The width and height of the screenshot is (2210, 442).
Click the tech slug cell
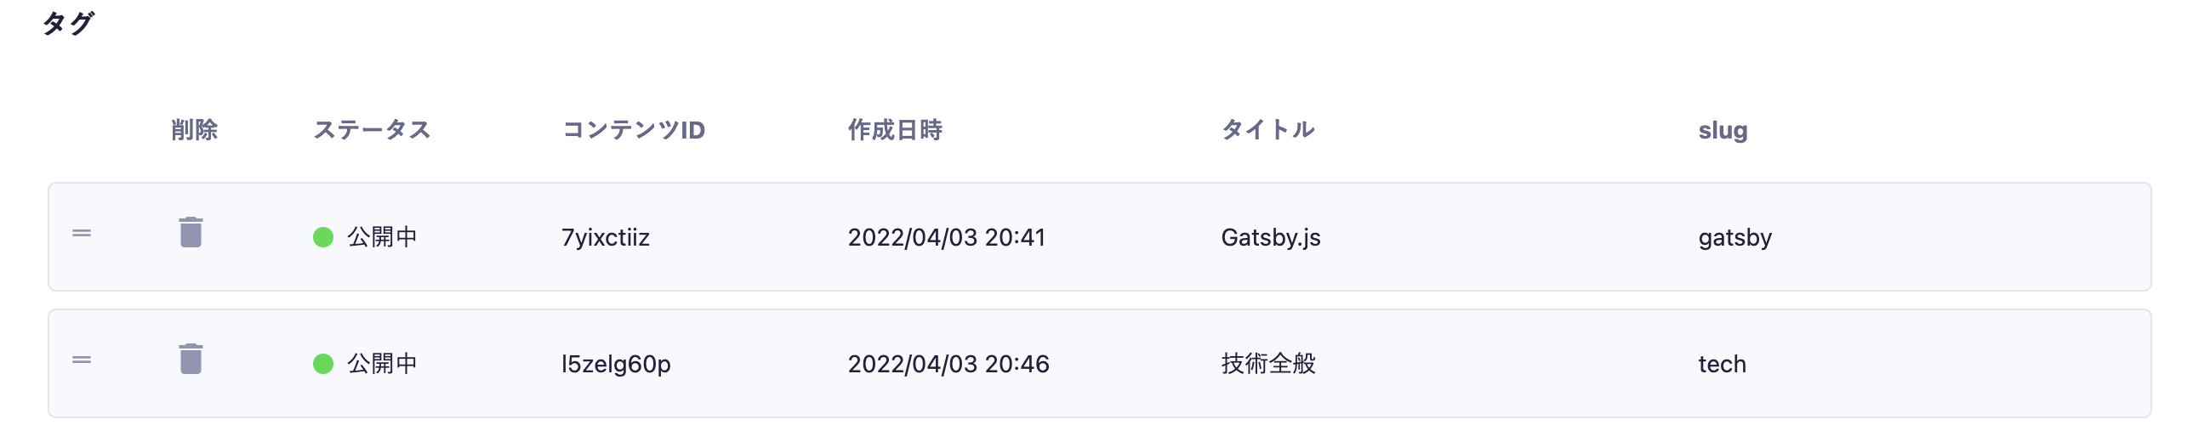coord(1722,364)
